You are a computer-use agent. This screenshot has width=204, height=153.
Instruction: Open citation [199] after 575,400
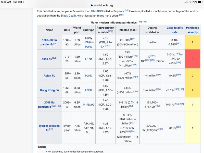click(x=157, y=106)
